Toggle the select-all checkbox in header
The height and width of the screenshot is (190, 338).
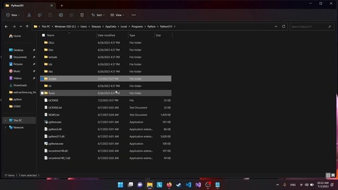(43, 35)
